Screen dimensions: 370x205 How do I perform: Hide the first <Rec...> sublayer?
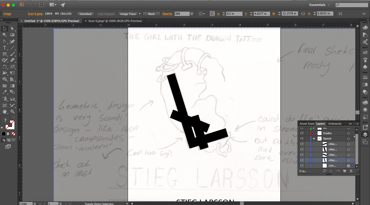302,144
